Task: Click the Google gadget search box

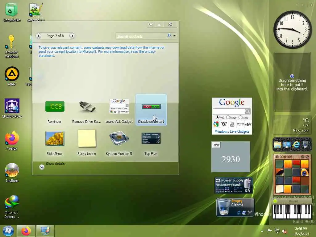Action: (229, 111)
